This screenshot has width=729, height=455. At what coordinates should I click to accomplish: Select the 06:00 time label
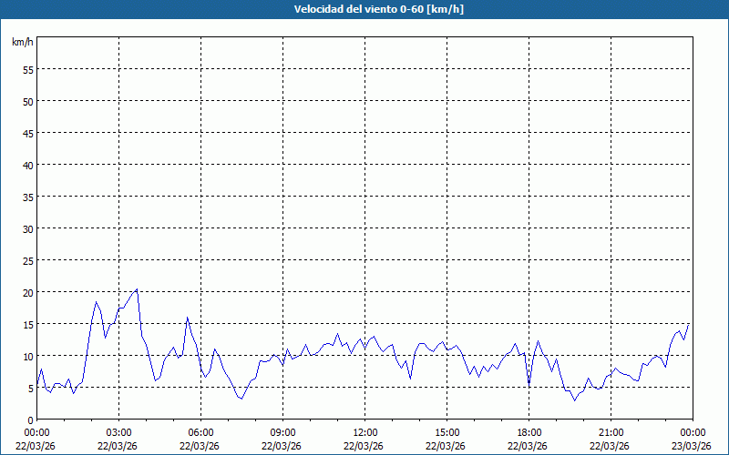[200, 432]
